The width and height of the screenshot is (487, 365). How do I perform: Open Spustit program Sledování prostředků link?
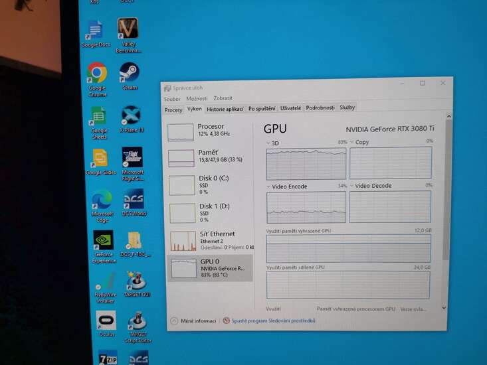tap(273, 321)
